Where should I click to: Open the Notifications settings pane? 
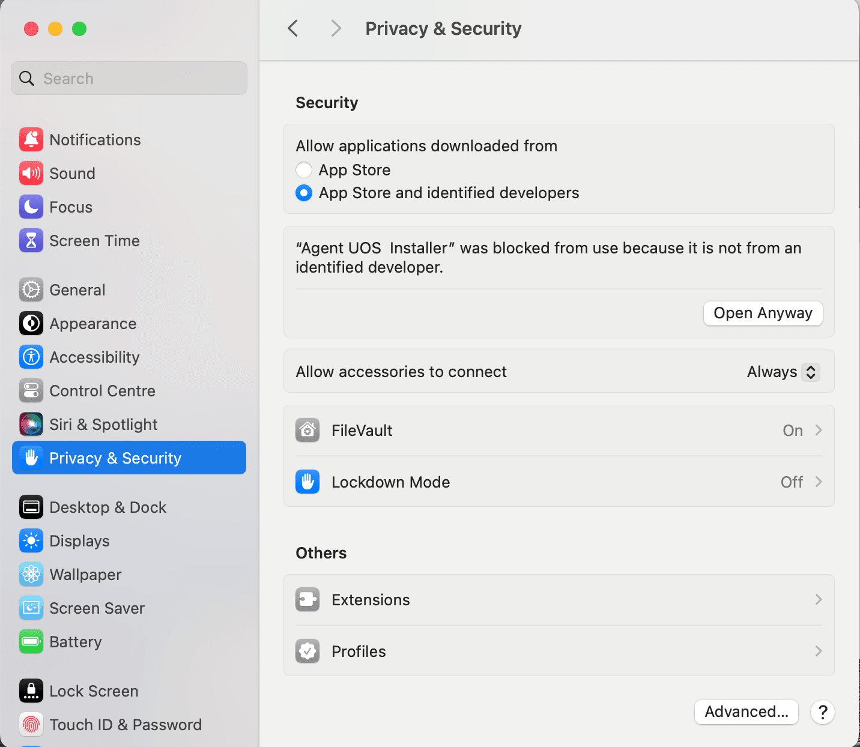click(129, 139)
